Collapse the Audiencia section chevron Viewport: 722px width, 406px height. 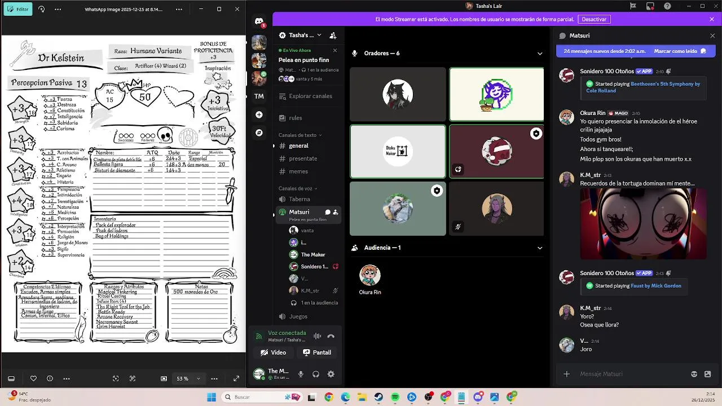(540, 248)
